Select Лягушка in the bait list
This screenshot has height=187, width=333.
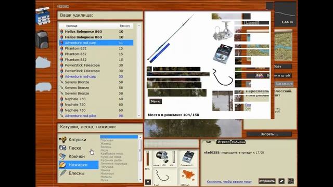coord(107,167)
